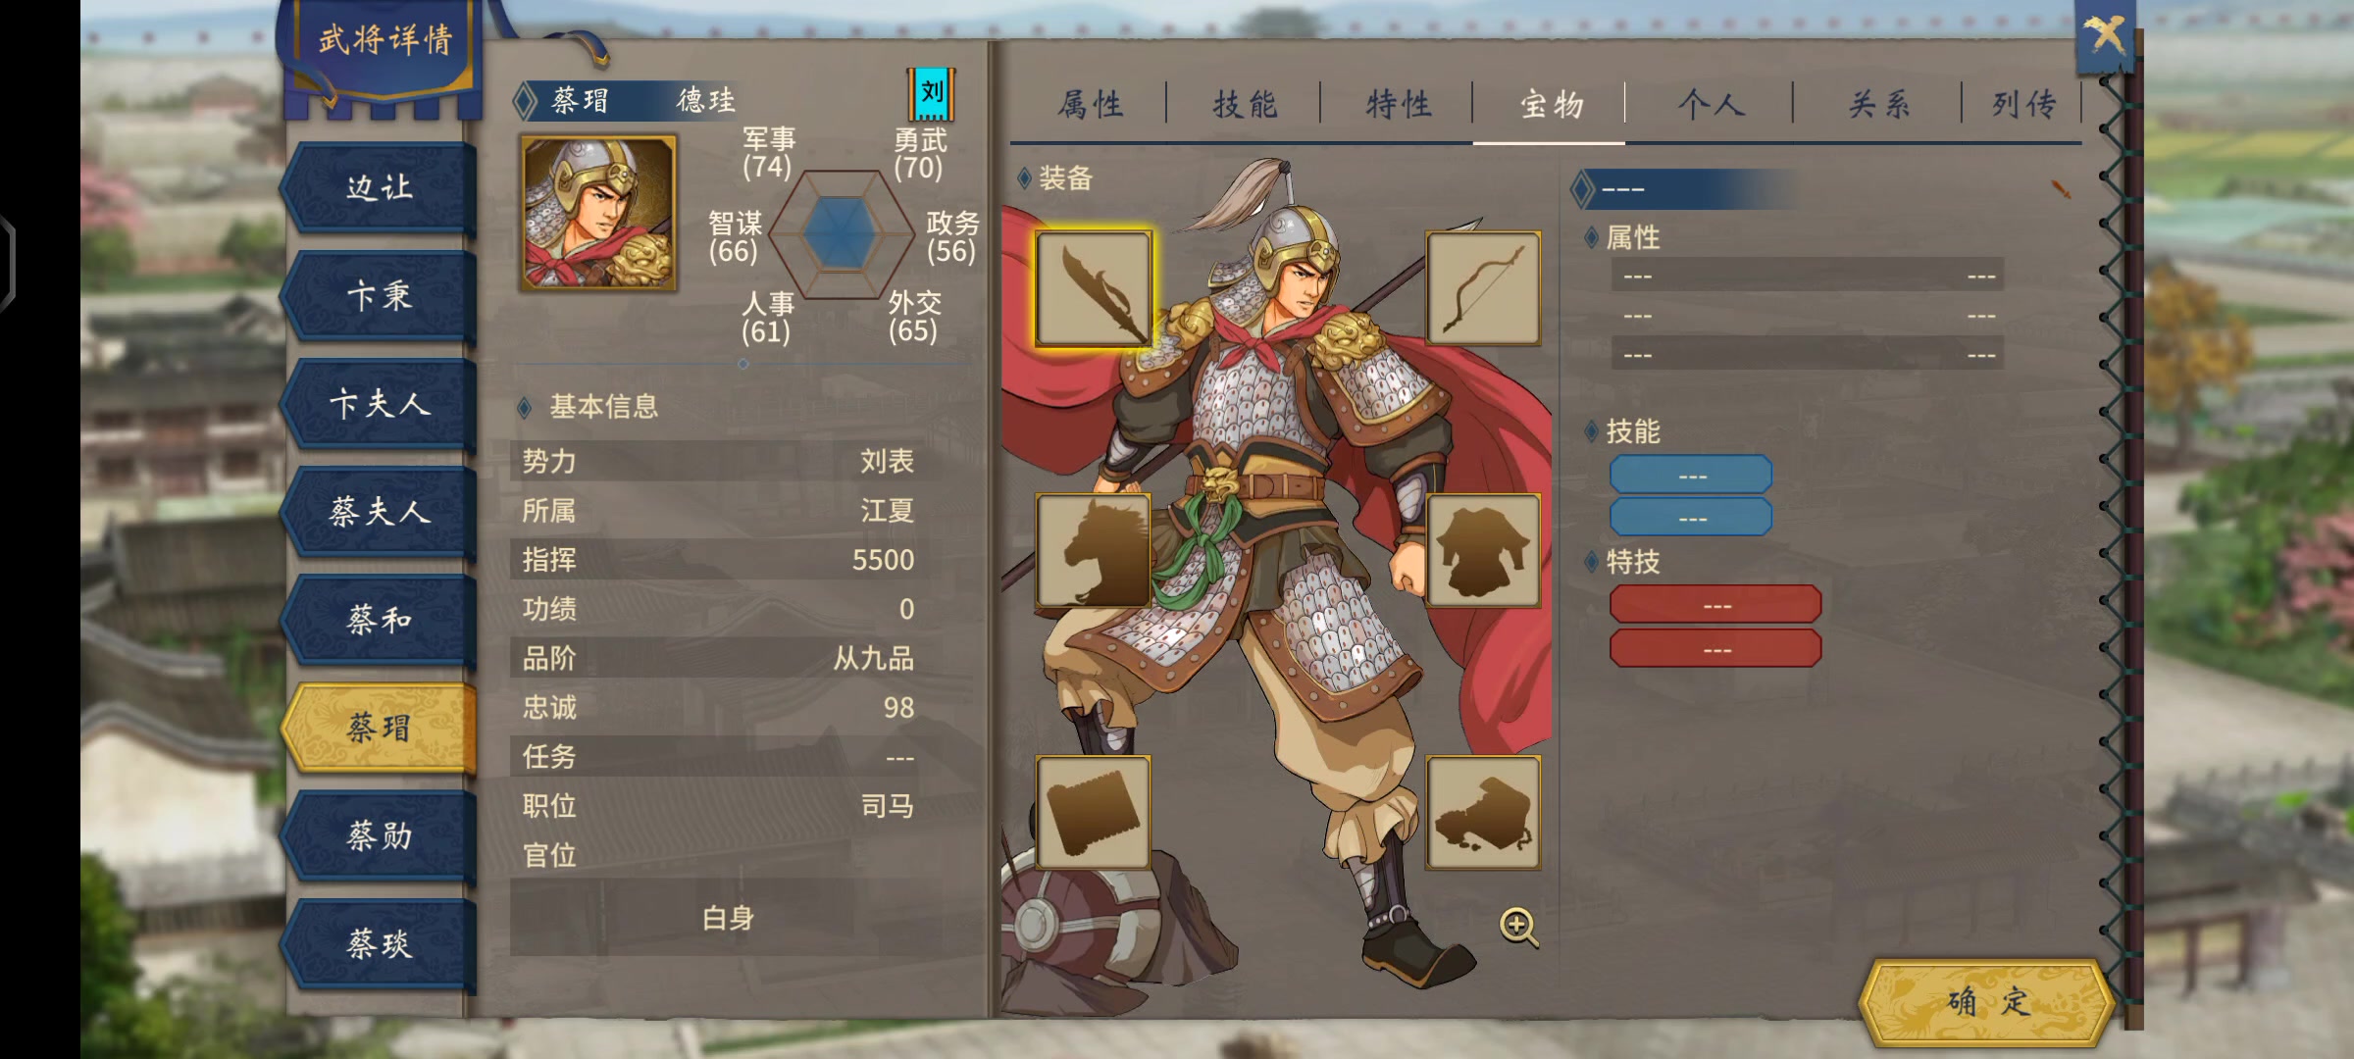Select general 蔡和 from the list
The width and height of the screenshot is (2354, 1059).
pyautogui.click(x=380, y=620)
